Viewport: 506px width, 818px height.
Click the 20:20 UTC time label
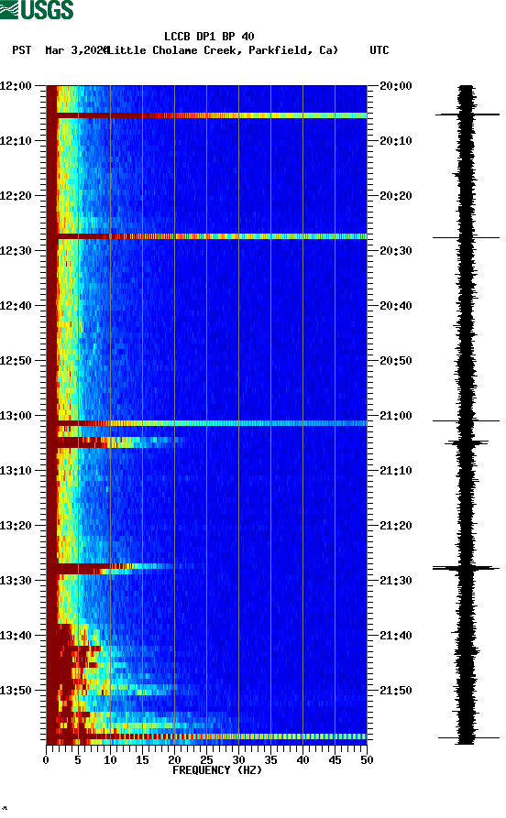(x=396, y=196)
